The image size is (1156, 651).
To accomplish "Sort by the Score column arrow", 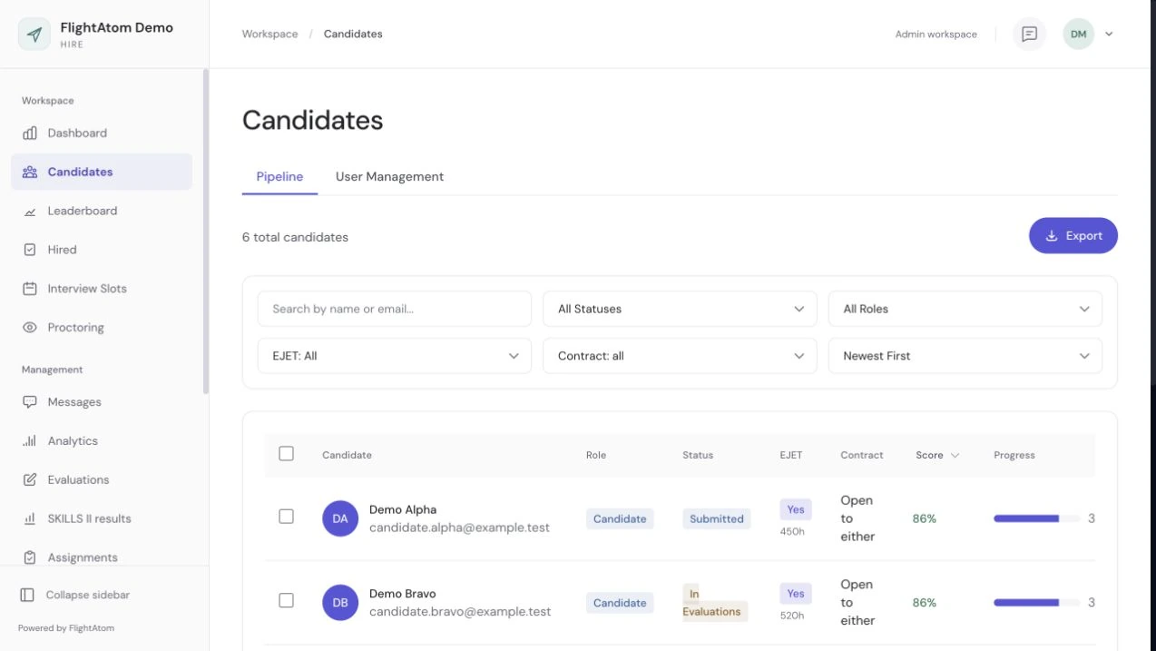I will point(955,455).
